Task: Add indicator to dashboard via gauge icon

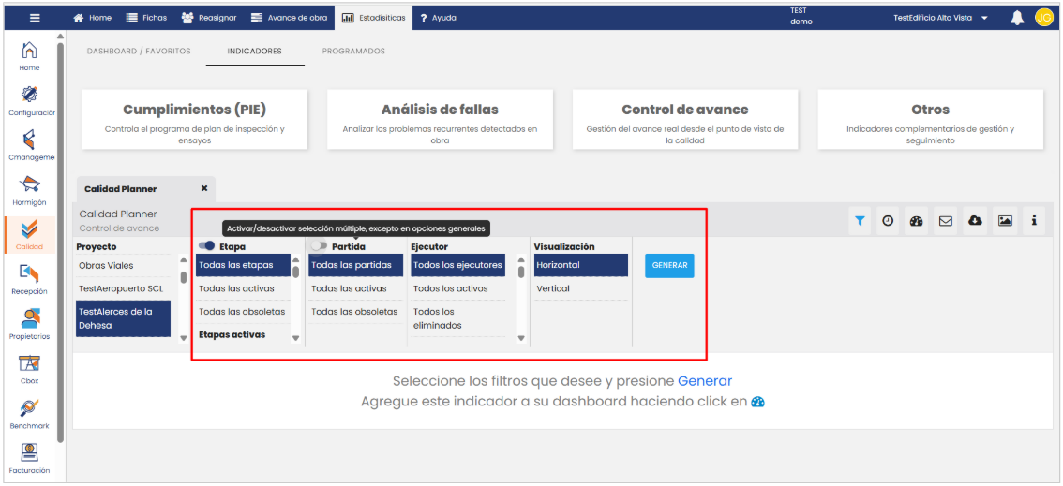Action: (917, 221)
